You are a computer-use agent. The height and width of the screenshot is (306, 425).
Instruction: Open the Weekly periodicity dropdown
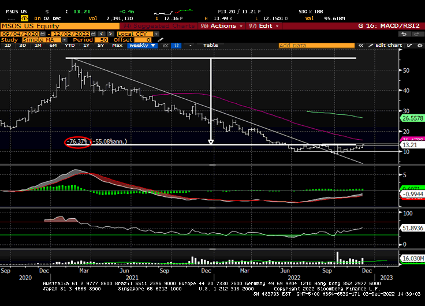(x=142, y=45)
